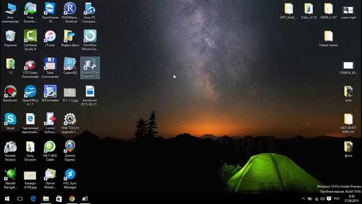Screen dimensions: 362x204
Task: Launch HTC Sync Manager shortcut
Action: pos(70,178)
